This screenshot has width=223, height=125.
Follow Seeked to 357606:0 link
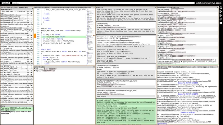(188, 113)
